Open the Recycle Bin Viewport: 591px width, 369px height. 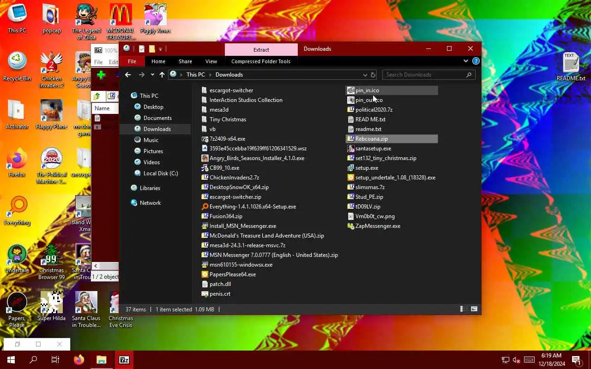click(17, 67)
